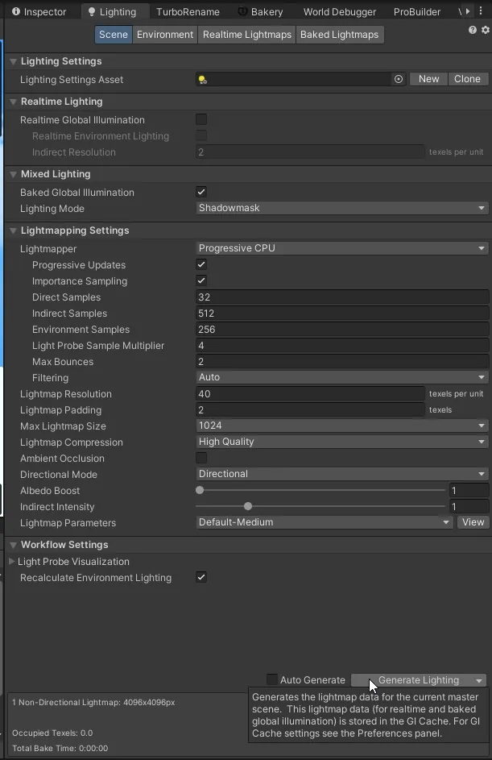Image resolution: width=492 pixels, height=760 pixels.
Task: Open the tab bar three-dot menu
Action: tap(481, 10)
